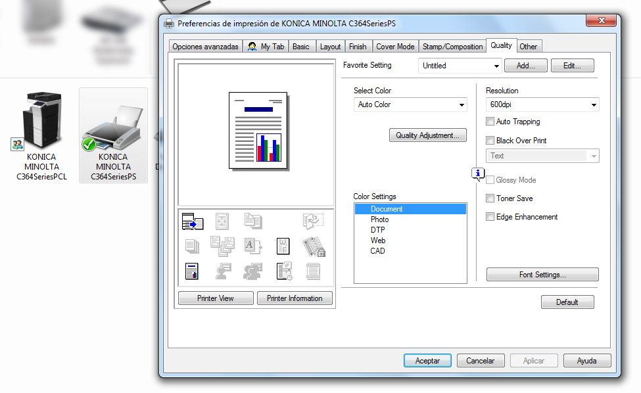
Task: Click the Printer View button
Action: click(216, 298)
